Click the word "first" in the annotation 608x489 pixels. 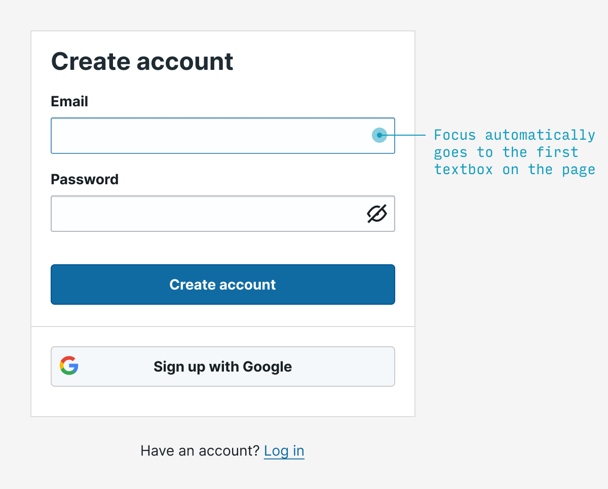click(557, 152)
